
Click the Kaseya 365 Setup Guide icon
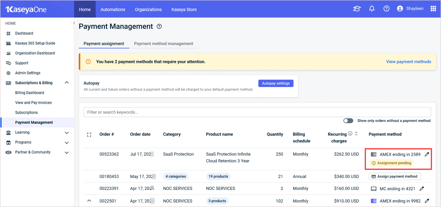point(9,43)
